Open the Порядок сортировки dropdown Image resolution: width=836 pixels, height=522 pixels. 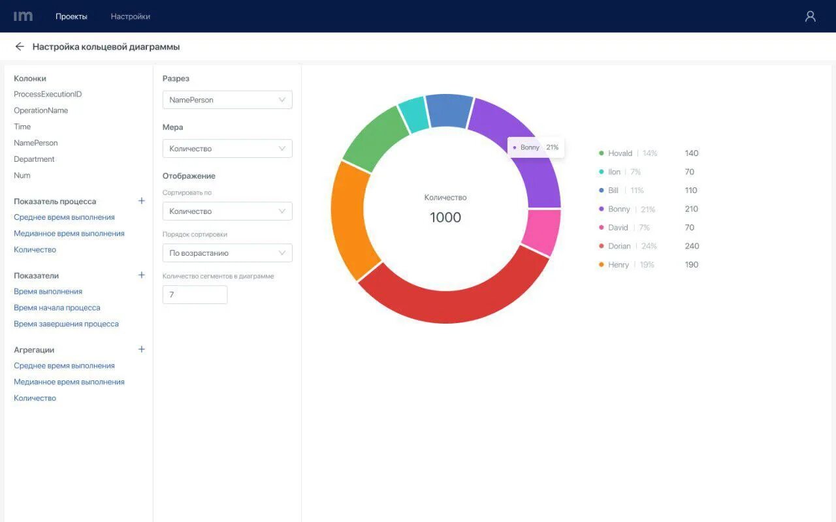227,253
